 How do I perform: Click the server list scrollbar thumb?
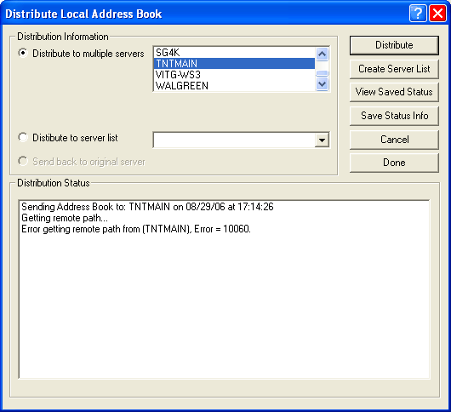[x=323, y=74]
